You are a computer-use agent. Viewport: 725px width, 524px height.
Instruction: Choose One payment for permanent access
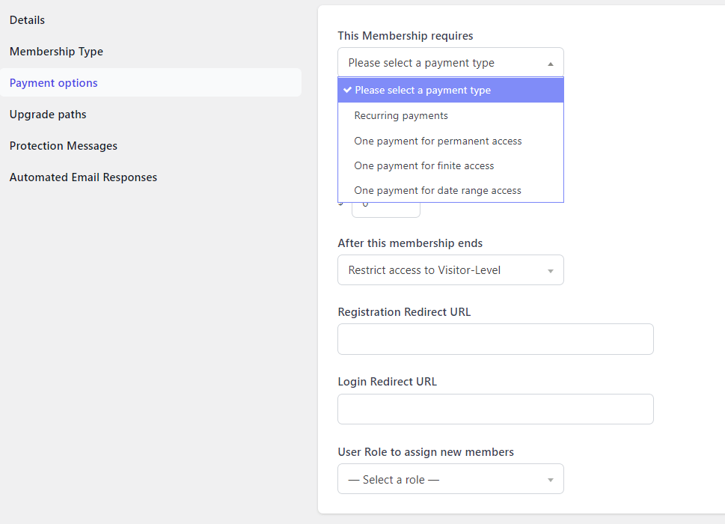(x=450, y=141)
